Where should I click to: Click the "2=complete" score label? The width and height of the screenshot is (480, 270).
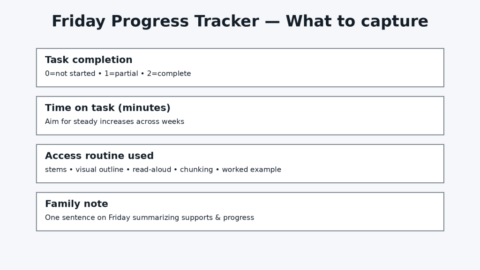[x=169, y=74]
